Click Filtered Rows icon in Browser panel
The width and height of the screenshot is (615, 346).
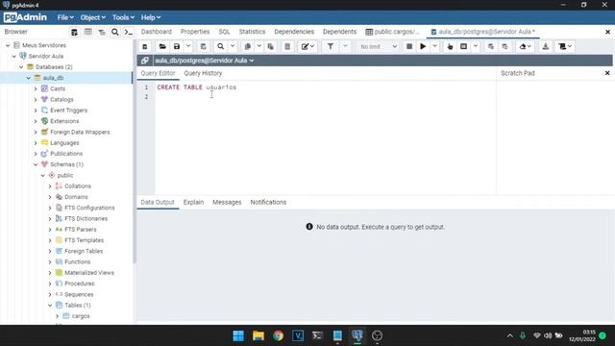[x=102, y=32]
